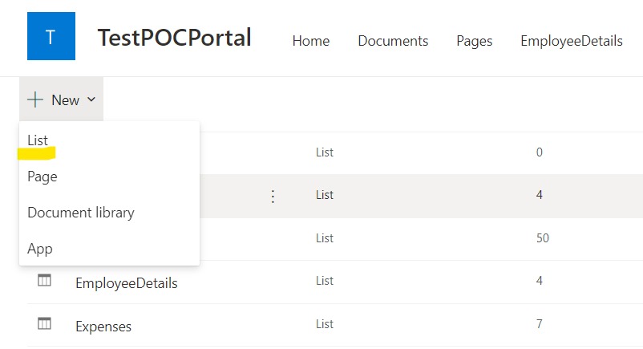Collapse the New dropdown chevron
This screenshot has height=349, width=643.
[91, 100]
